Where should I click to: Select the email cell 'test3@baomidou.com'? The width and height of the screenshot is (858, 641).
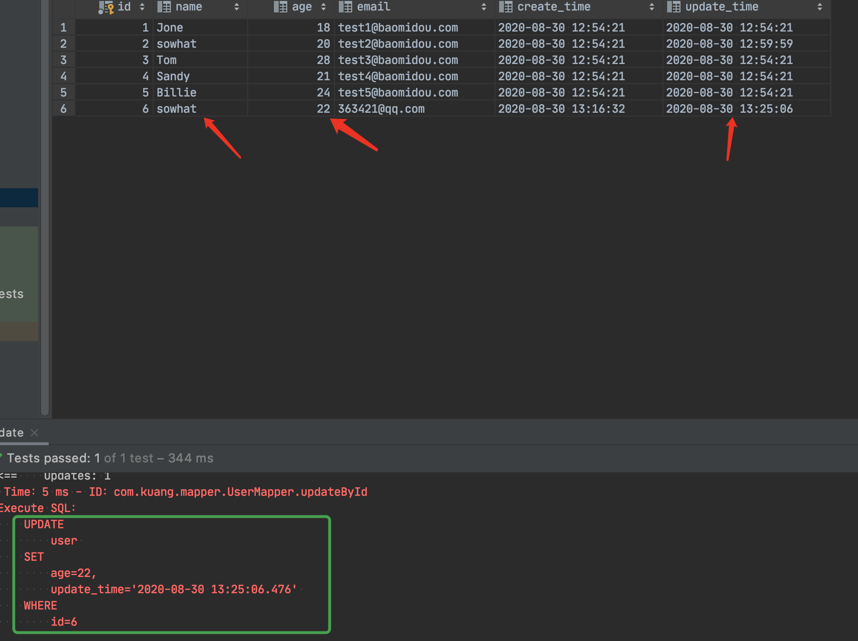coord(414,60)
